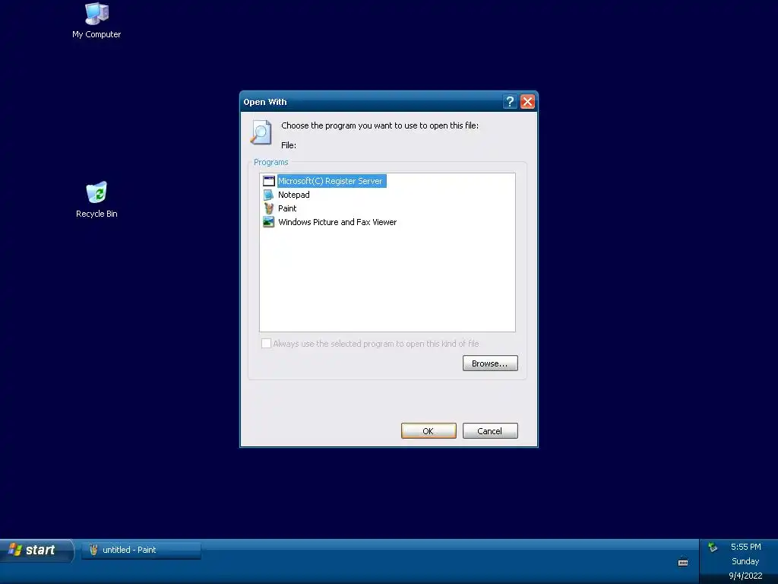Click the Paint palette icon in list
The height and width of the screenshot is (584, 778).
coord(269,208)
